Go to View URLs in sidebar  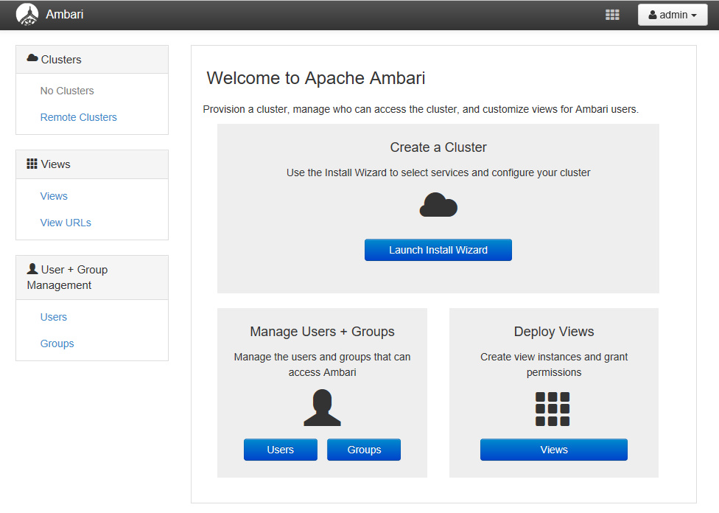tap(66, 223)
